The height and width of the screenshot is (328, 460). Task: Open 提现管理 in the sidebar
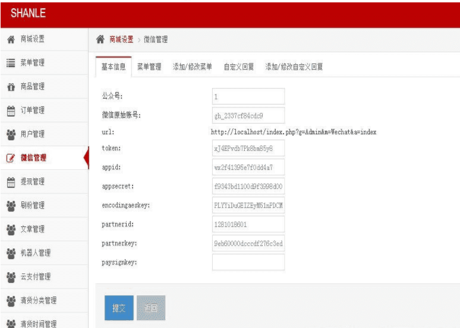[44, 182]
